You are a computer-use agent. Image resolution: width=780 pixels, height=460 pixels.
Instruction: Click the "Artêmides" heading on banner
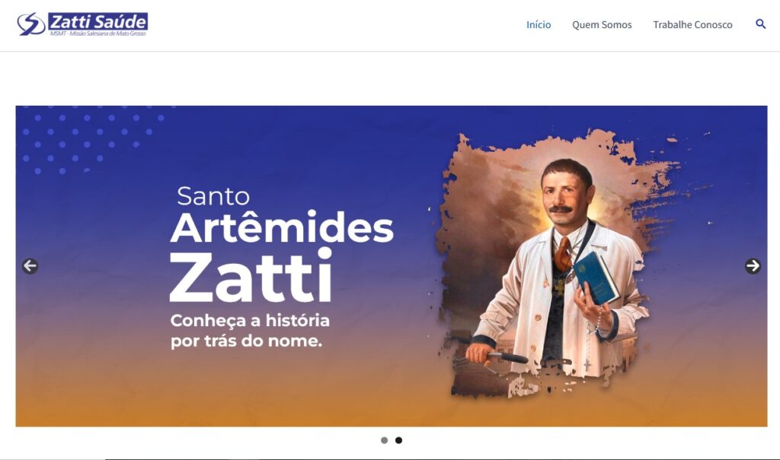coord(282,227)
